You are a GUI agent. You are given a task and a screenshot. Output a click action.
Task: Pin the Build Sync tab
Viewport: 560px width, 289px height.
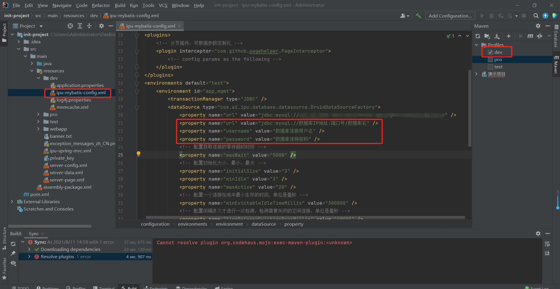(13, 253)
